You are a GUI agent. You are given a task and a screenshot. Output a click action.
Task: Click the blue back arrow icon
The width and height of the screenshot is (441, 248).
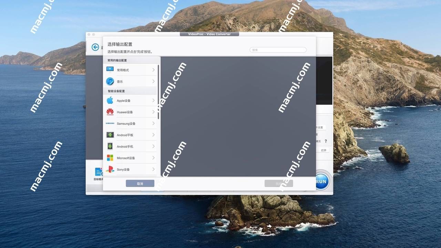95,47
